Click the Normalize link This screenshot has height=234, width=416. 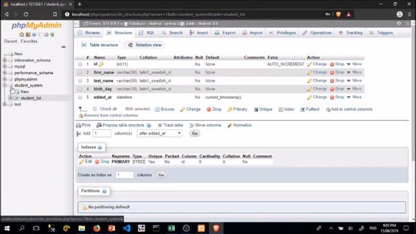239,125
